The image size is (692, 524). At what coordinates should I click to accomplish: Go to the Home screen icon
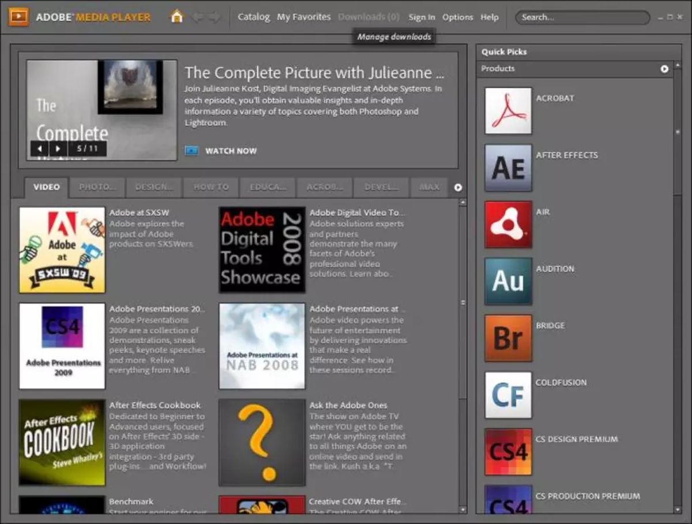(177, 17)
